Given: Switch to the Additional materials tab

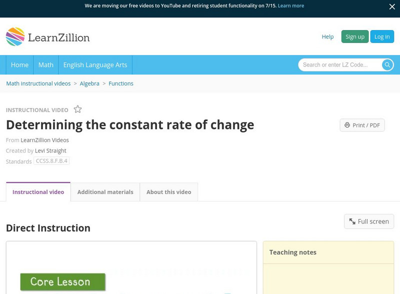Looking at the screenshot, I should tap(105, 192).
